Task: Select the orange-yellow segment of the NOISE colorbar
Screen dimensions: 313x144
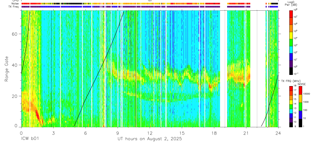Action: click(x=300, y=99)
